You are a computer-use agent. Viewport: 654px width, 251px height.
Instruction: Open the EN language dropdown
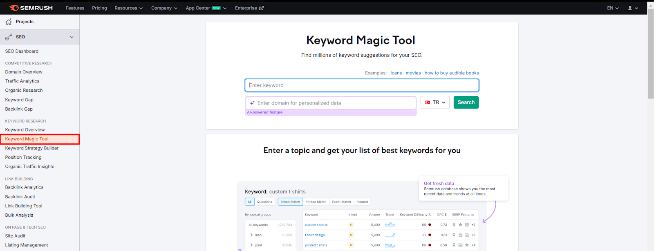(613, 8)
